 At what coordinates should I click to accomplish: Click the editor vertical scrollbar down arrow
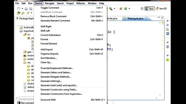click(x=160, y=95)
